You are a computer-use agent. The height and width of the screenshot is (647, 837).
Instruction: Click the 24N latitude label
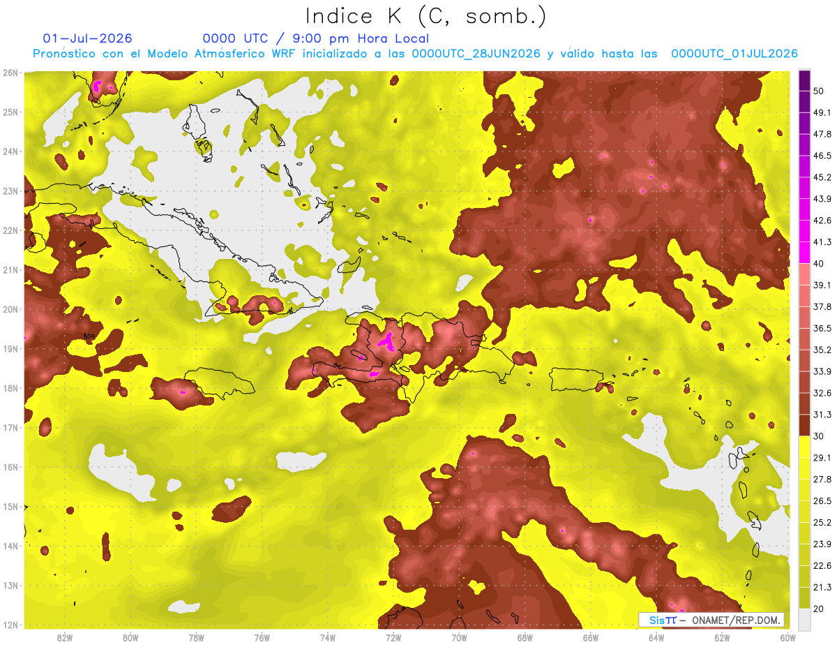click(10, 151)
